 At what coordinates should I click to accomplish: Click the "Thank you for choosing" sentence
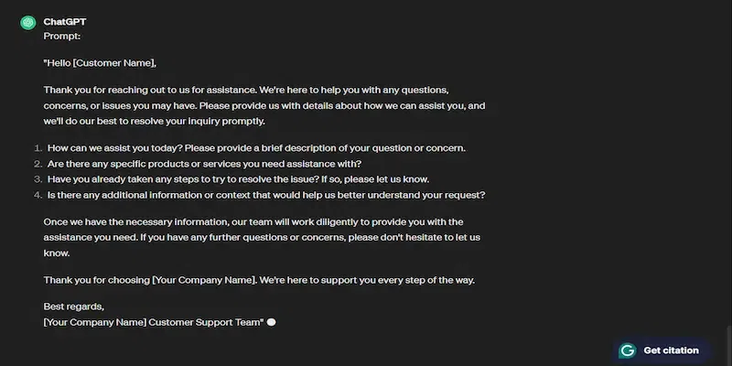(x=259, y=279)
